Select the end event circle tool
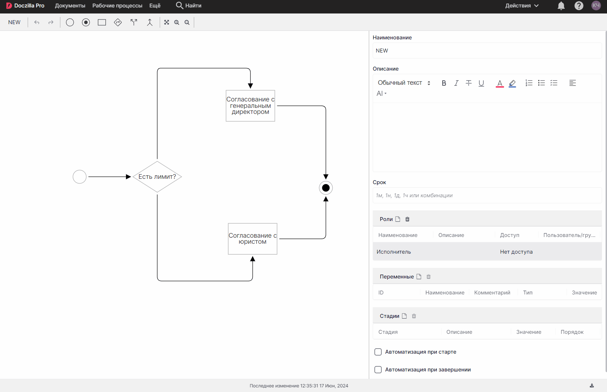Image resolution: width=607 pixels, height=392 pixels. click(86, 22)
